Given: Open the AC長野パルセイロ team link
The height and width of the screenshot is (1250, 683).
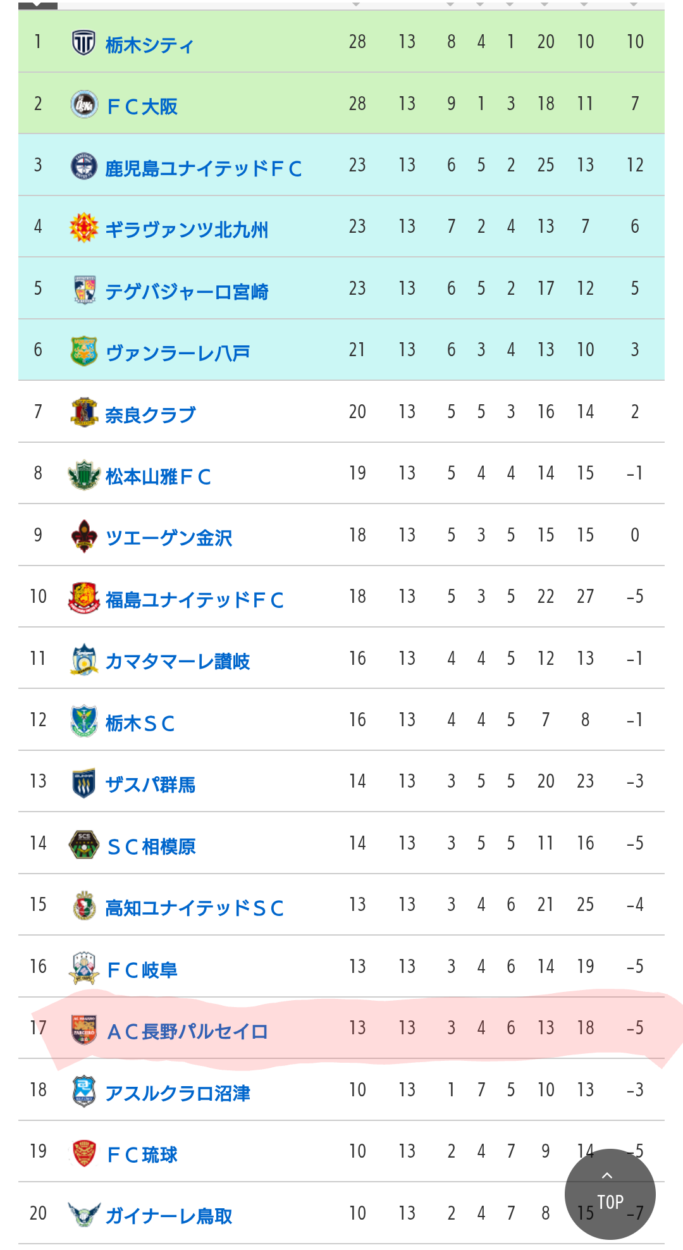Looking at the screenshot, I should (x=187, y=1031).
